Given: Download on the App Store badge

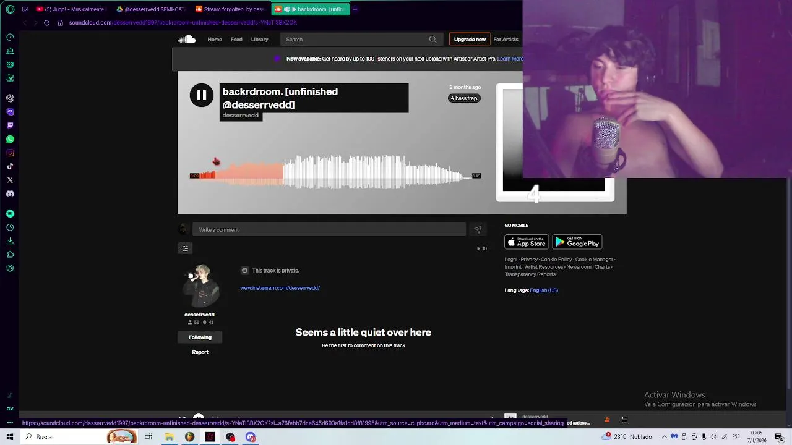Looking at the screenshot, I should point(527,242).
